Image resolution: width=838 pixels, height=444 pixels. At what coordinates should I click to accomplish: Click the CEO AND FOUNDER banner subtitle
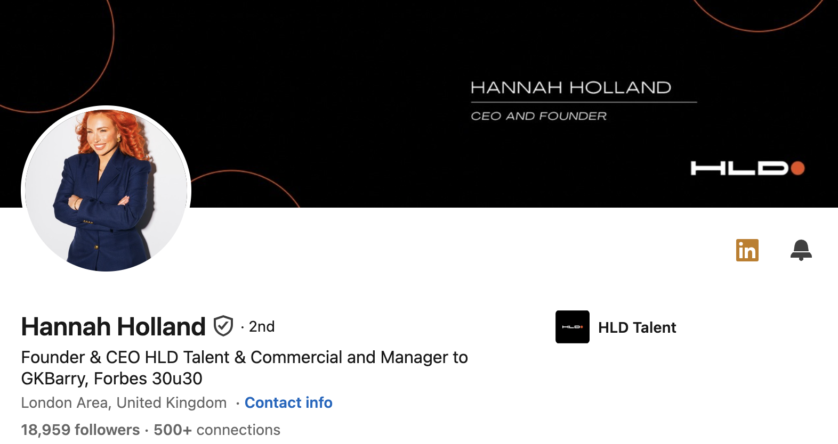pyautogui.click(x=538, y=116)
